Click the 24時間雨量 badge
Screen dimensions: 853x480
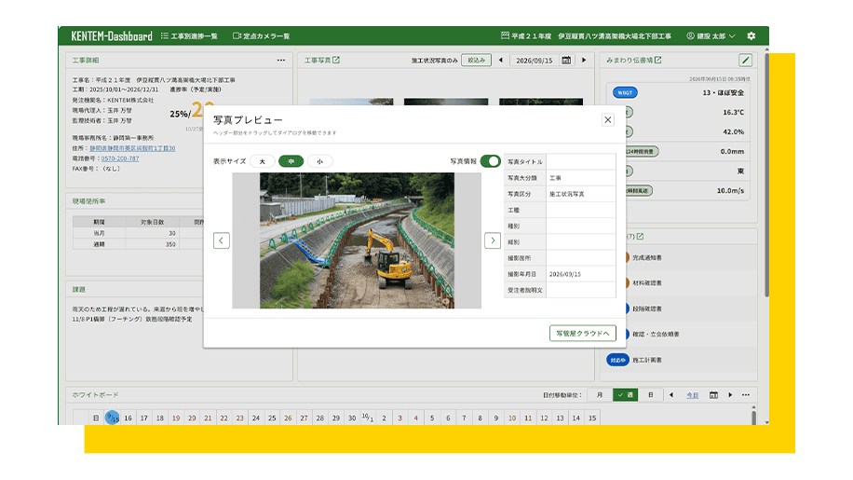coord(641,151)
